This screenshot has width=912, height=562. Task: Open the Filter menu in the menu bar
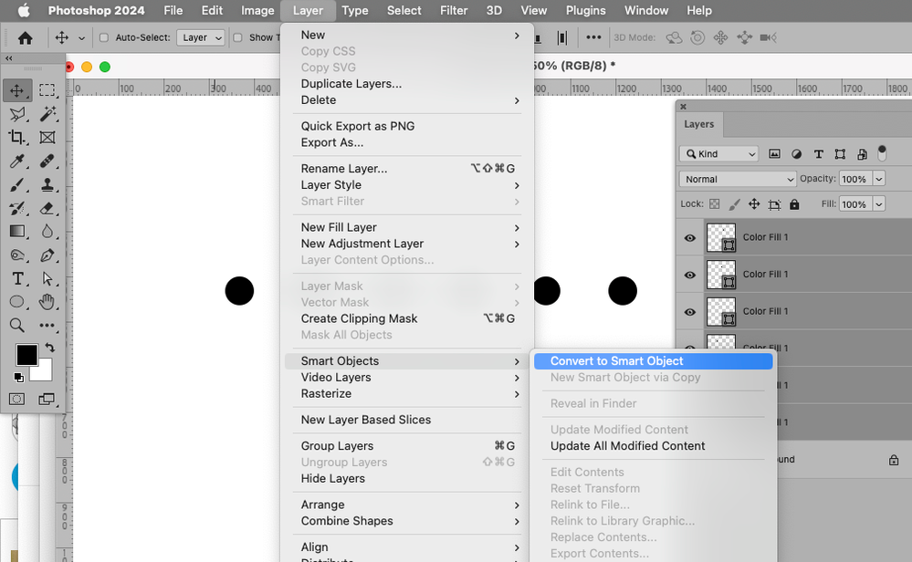pyautogui.click(x=454, y=10)
